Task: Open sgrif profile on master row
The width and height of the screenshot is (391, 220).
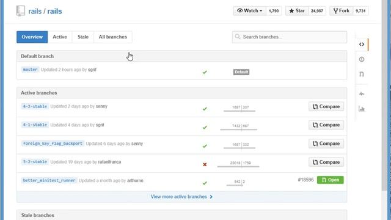Action: click(x=92, y=70)
